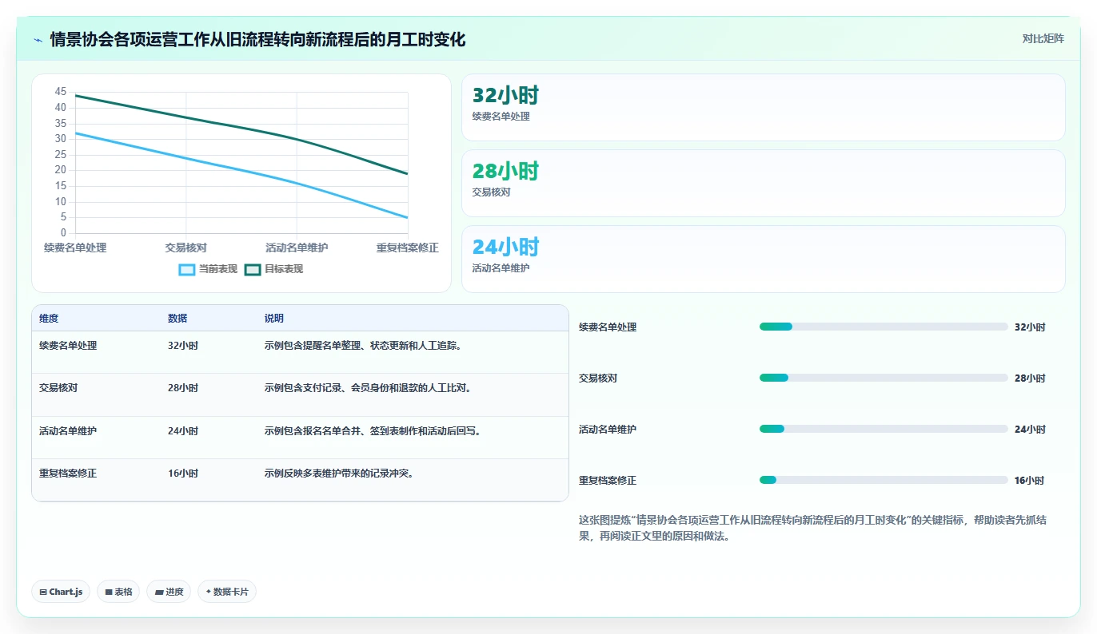This screenshot has height=634, width=1097.
Task: Click the 进度 tag chip
Action: coord(169,592)
